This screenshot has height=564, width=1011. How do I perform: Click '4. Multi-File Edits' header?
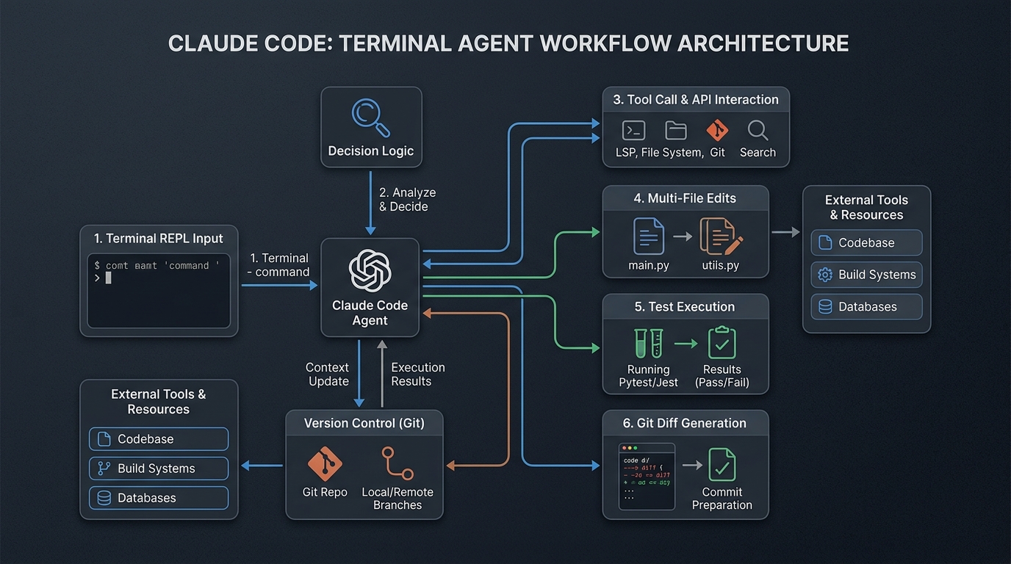[686, 198]
